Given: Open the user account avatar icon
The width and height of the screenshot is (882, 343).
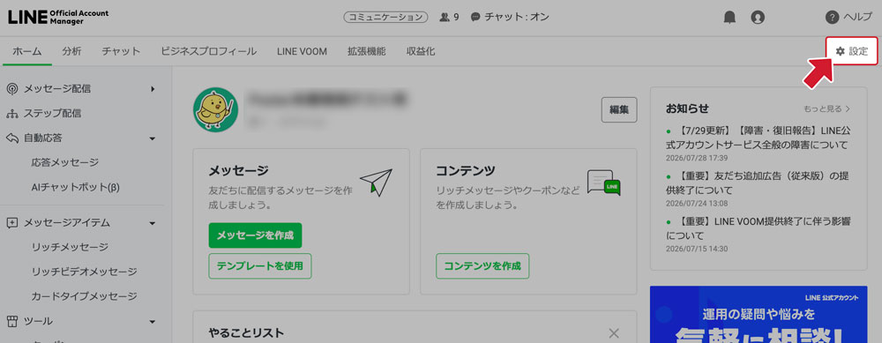Looking at the screenshot, I should 758,18.
